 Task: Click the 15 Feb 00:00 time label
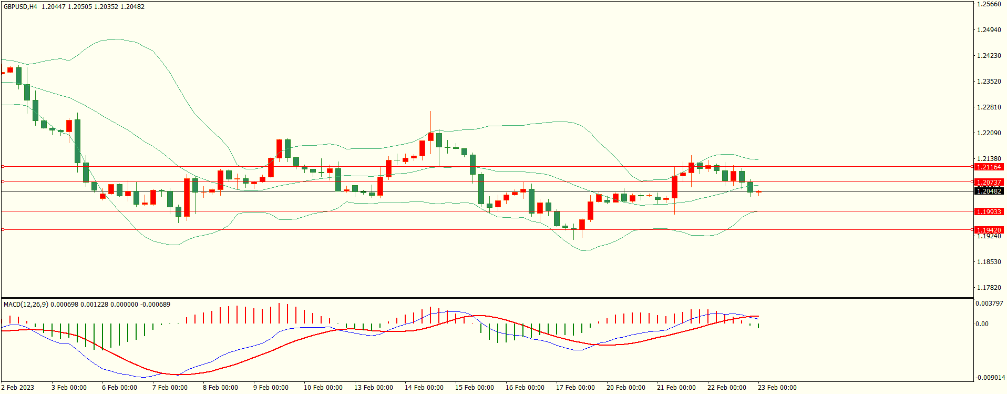(x=475, y=388)
